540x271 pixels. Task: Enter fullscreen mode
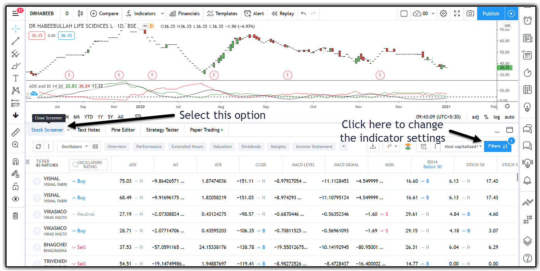click(x=457, y=14)
